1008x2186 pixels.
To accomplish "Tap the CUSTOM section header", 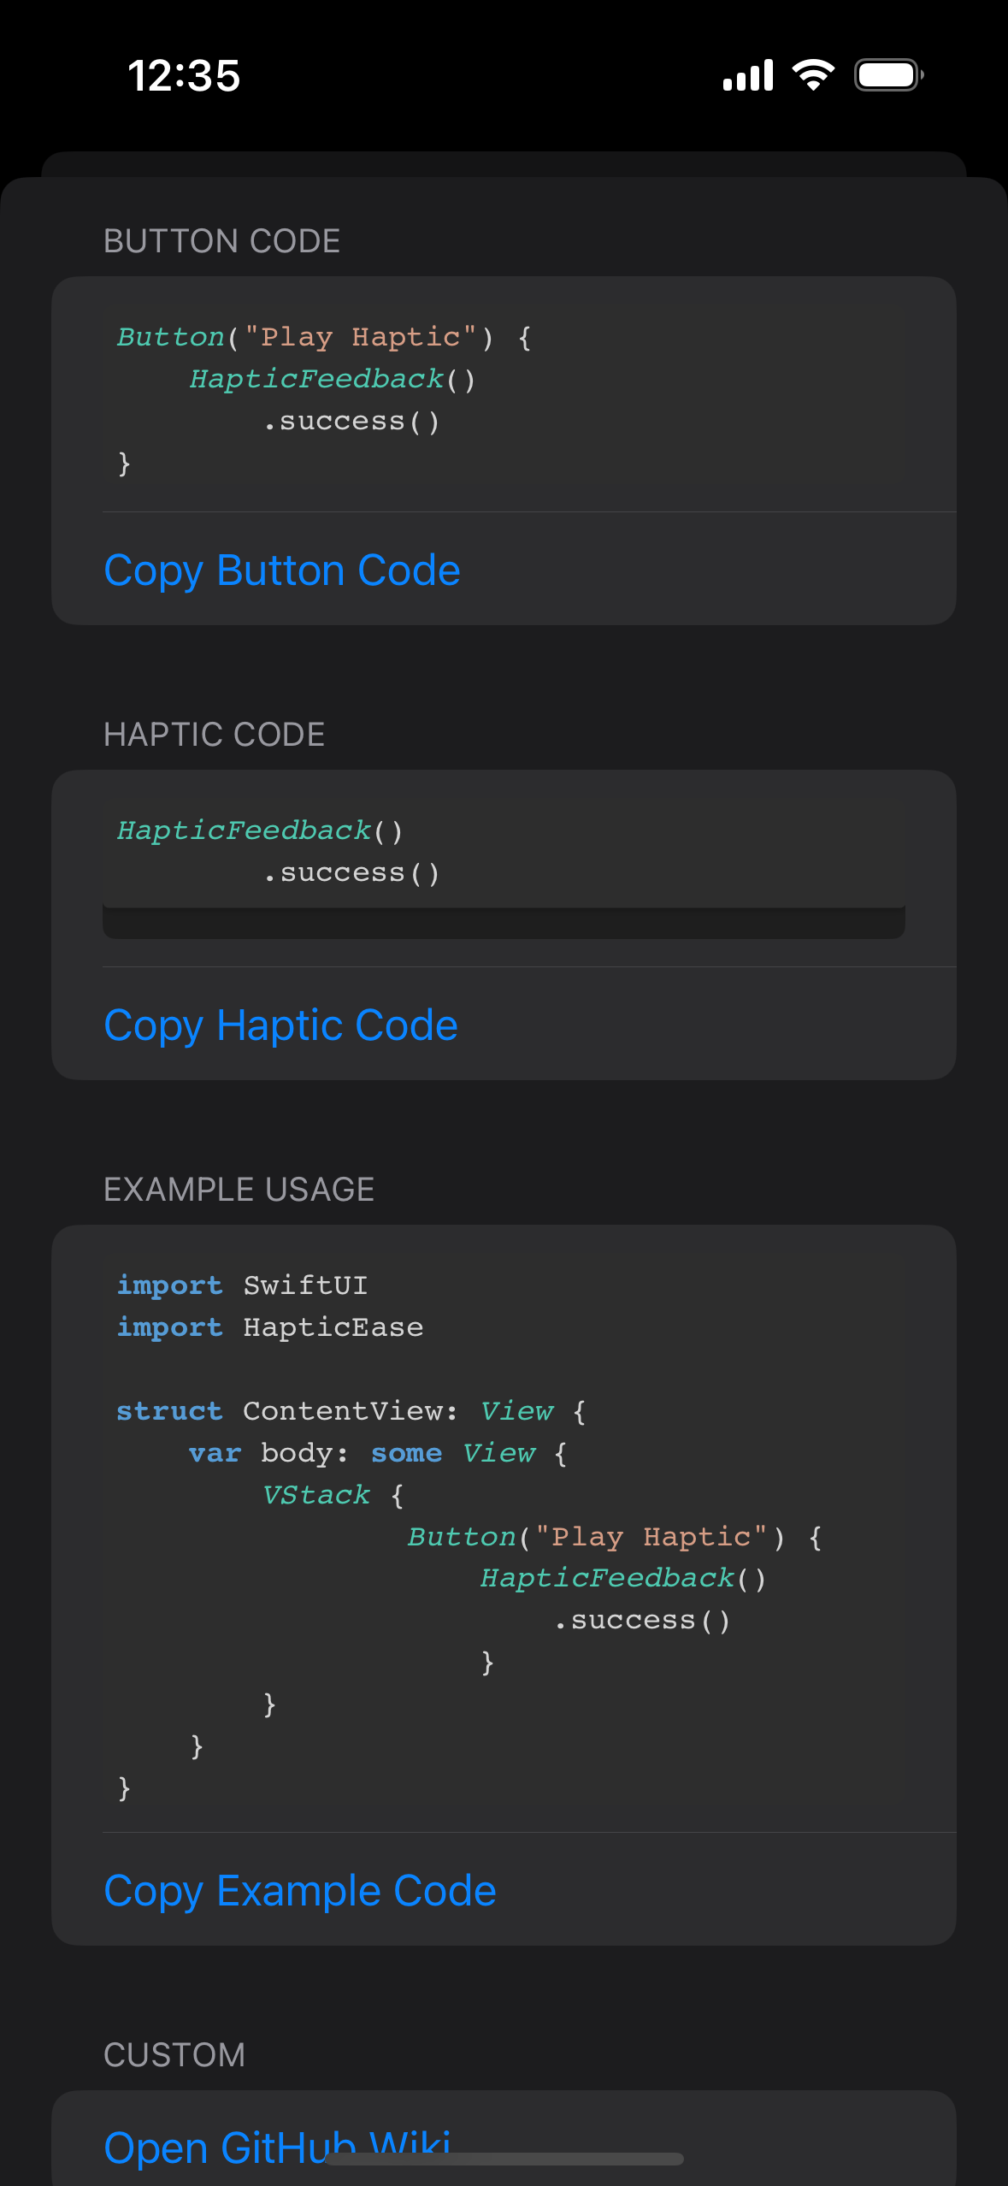I will coord(174,2055).
